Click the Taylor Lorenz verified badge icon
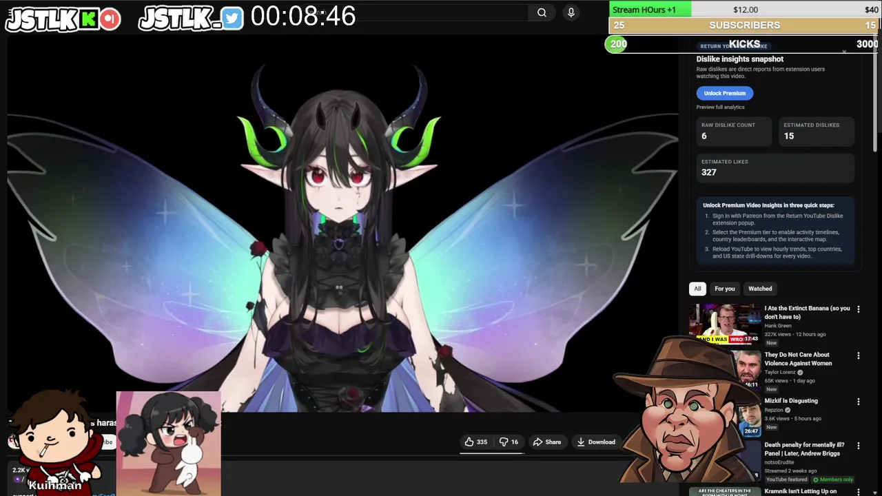The width and height of the screenshot is (882, 496). [x=800, y=372]
